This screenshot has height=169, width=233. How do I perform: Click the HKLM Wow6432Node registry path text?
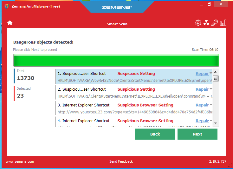[x=135, y=81]
